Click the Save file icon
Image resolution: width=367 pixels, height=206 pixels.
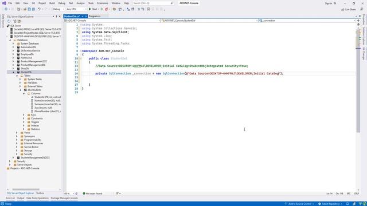click(29, 9)
